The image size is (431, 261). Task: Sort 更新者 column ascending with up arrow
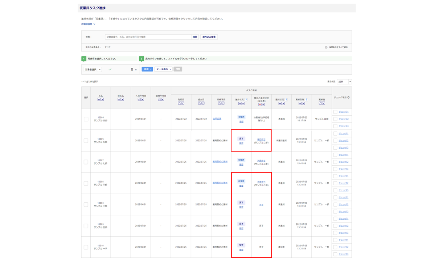click(x=320, y=103)
